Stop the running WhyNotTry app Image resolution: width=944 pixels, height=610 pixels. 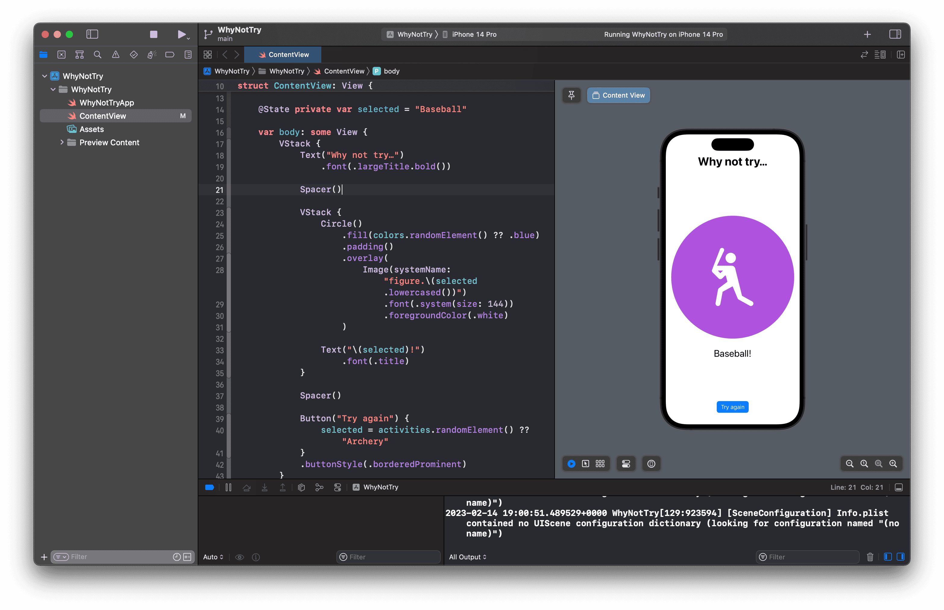(x=154, y=34)
